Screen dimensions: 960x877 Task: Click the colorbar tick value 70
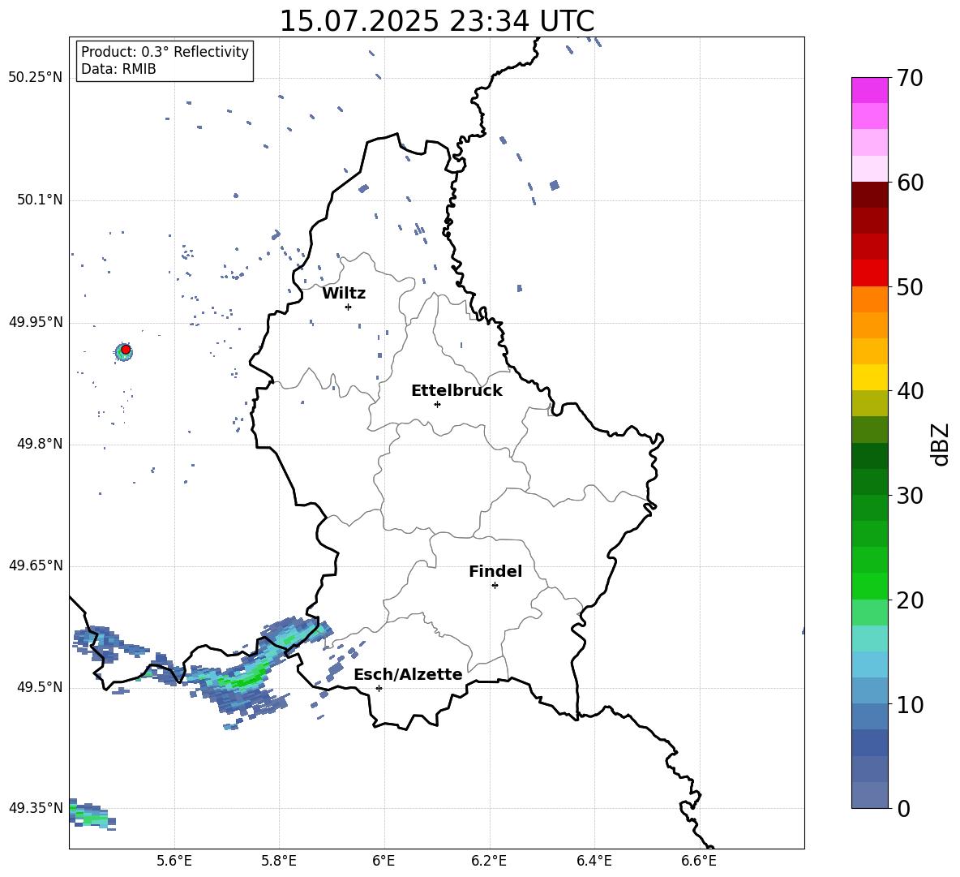[x=910, y=79]
